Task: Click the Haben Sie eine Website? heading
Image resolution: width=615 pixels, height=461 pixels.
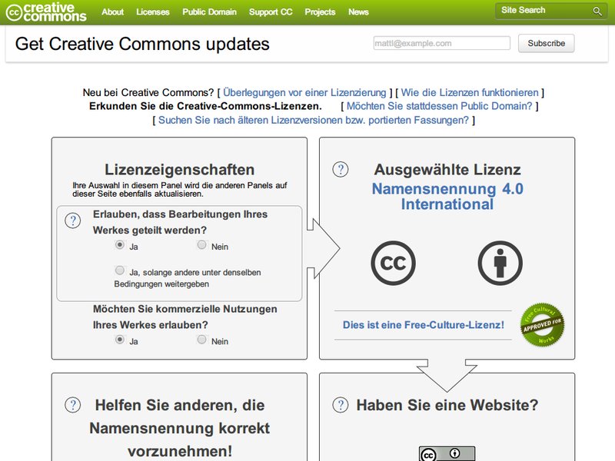Action: click(447, 406)
